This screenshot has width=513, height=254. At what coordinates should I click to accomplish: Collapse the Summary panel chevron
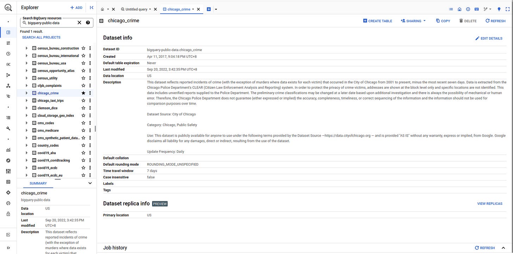click(x=90, y=183)
